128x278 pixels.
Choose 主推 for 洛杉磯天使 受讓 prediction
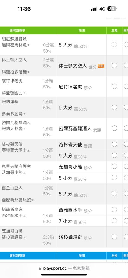pos(114,144)
